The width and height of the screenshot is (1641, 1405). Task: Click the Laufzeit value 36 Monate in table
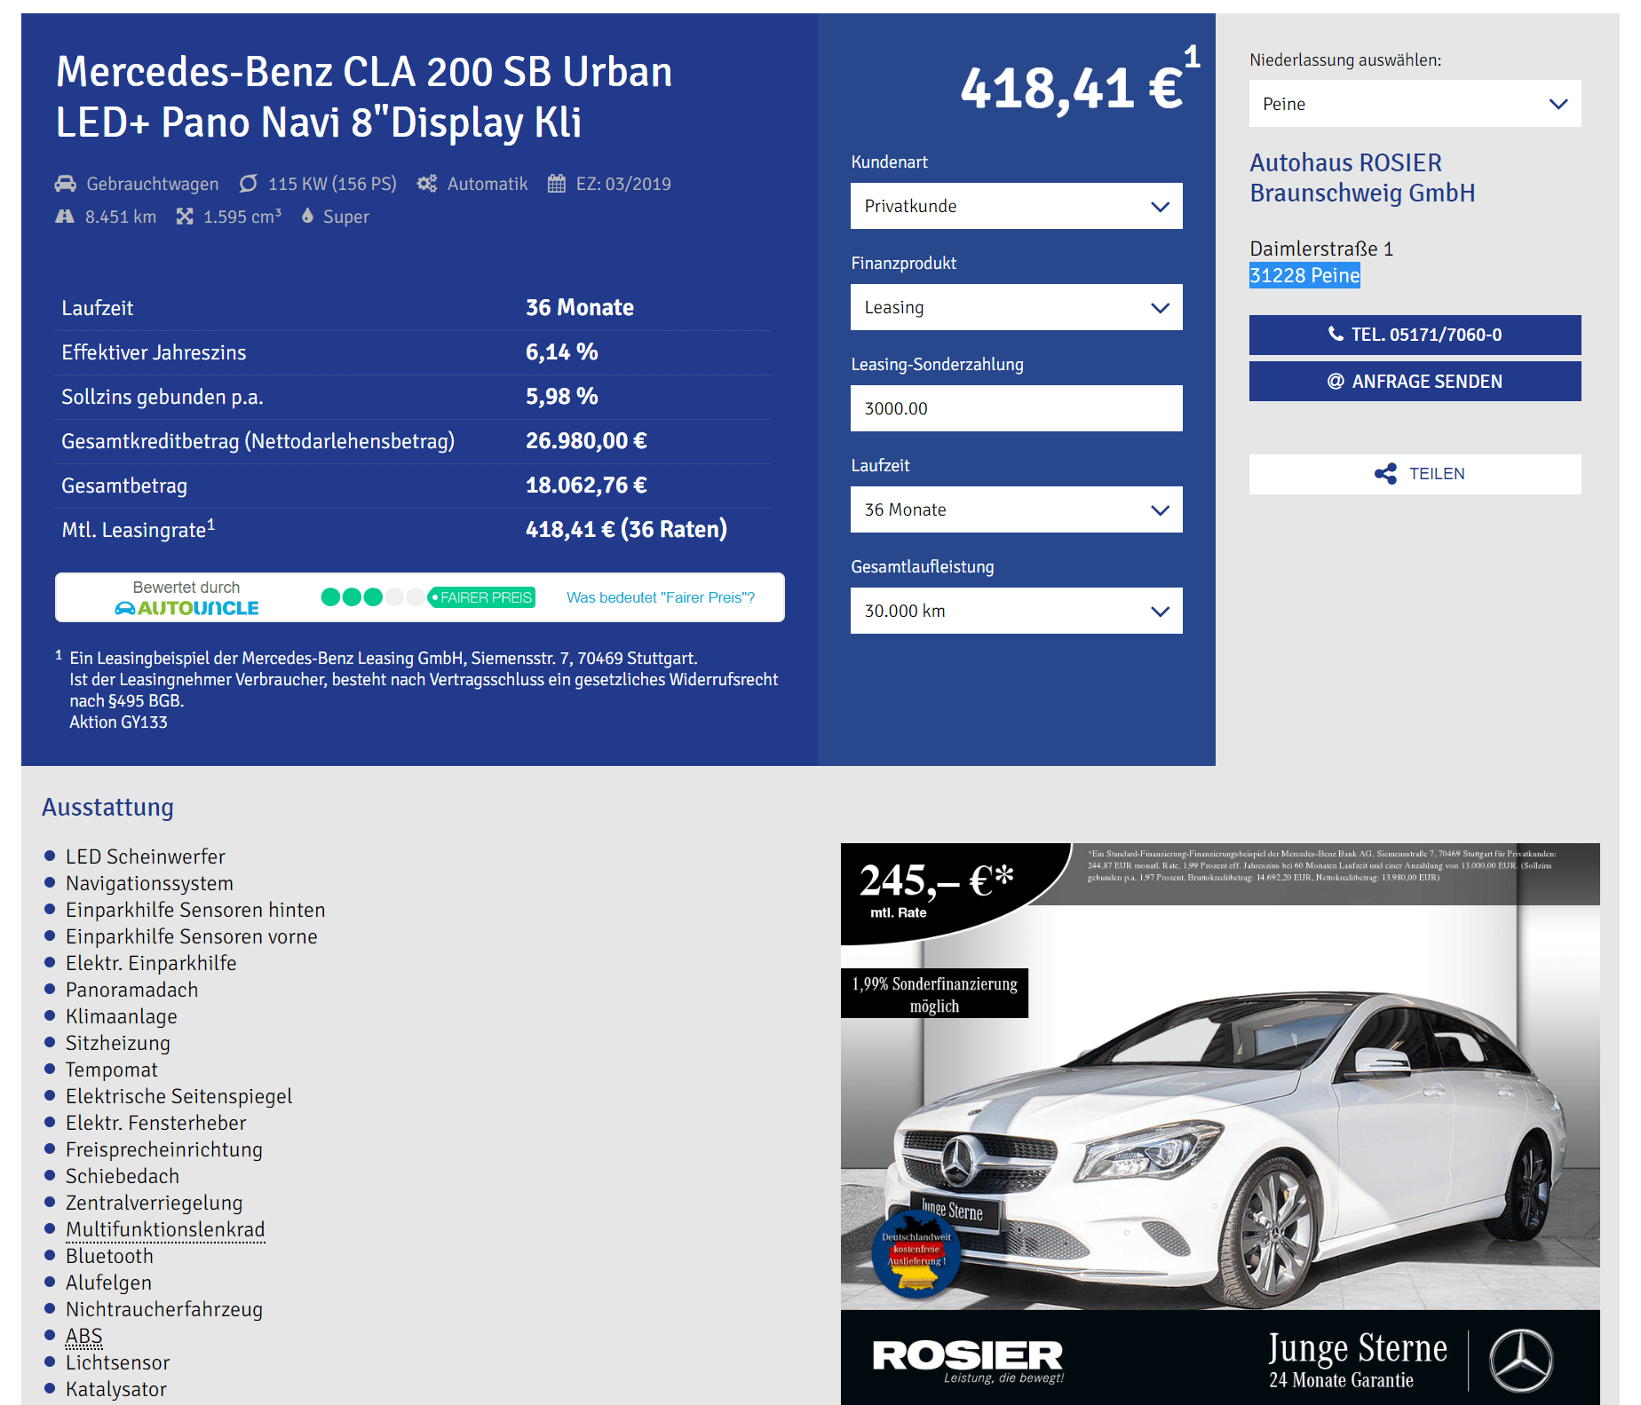coord(580,308)
